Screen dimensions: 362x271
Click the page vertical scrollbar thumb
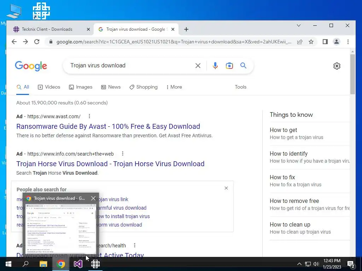tap(352, 74)
